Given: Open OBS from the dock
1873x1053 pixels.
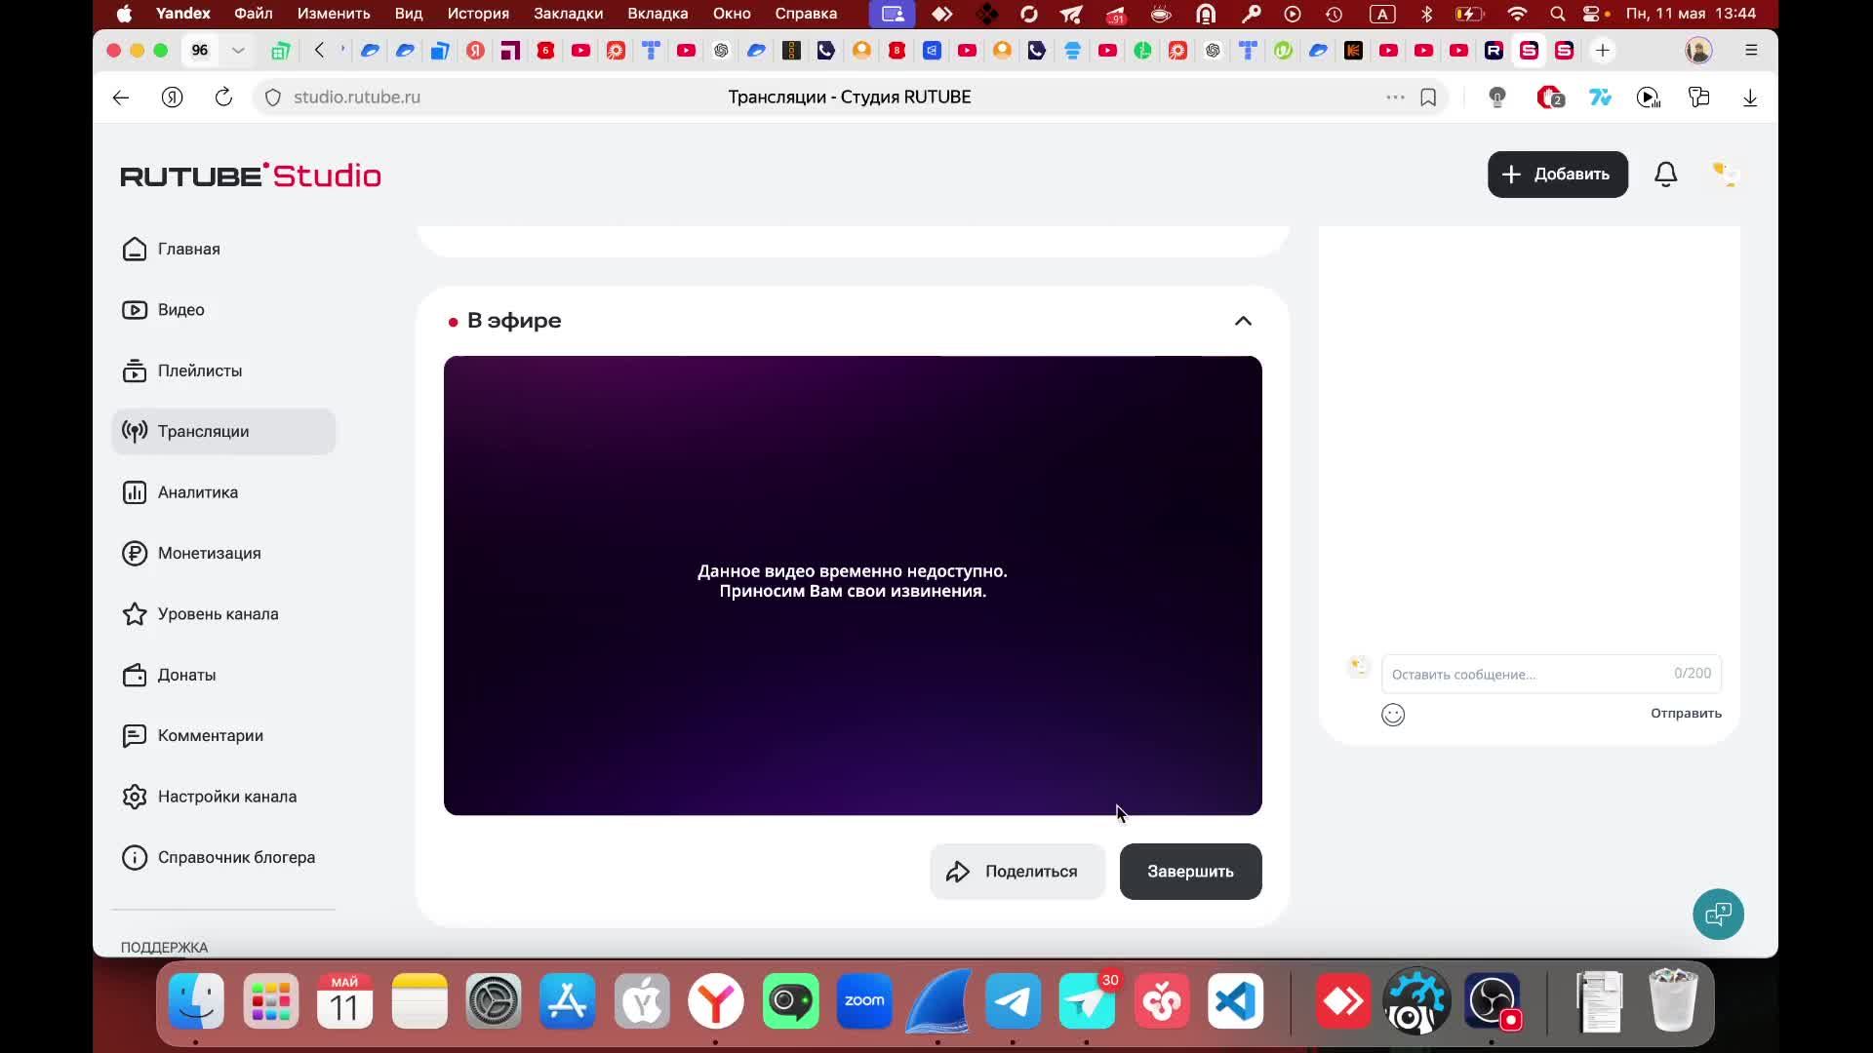Looking at the screenshot, I should [x=1491, y=1001].
